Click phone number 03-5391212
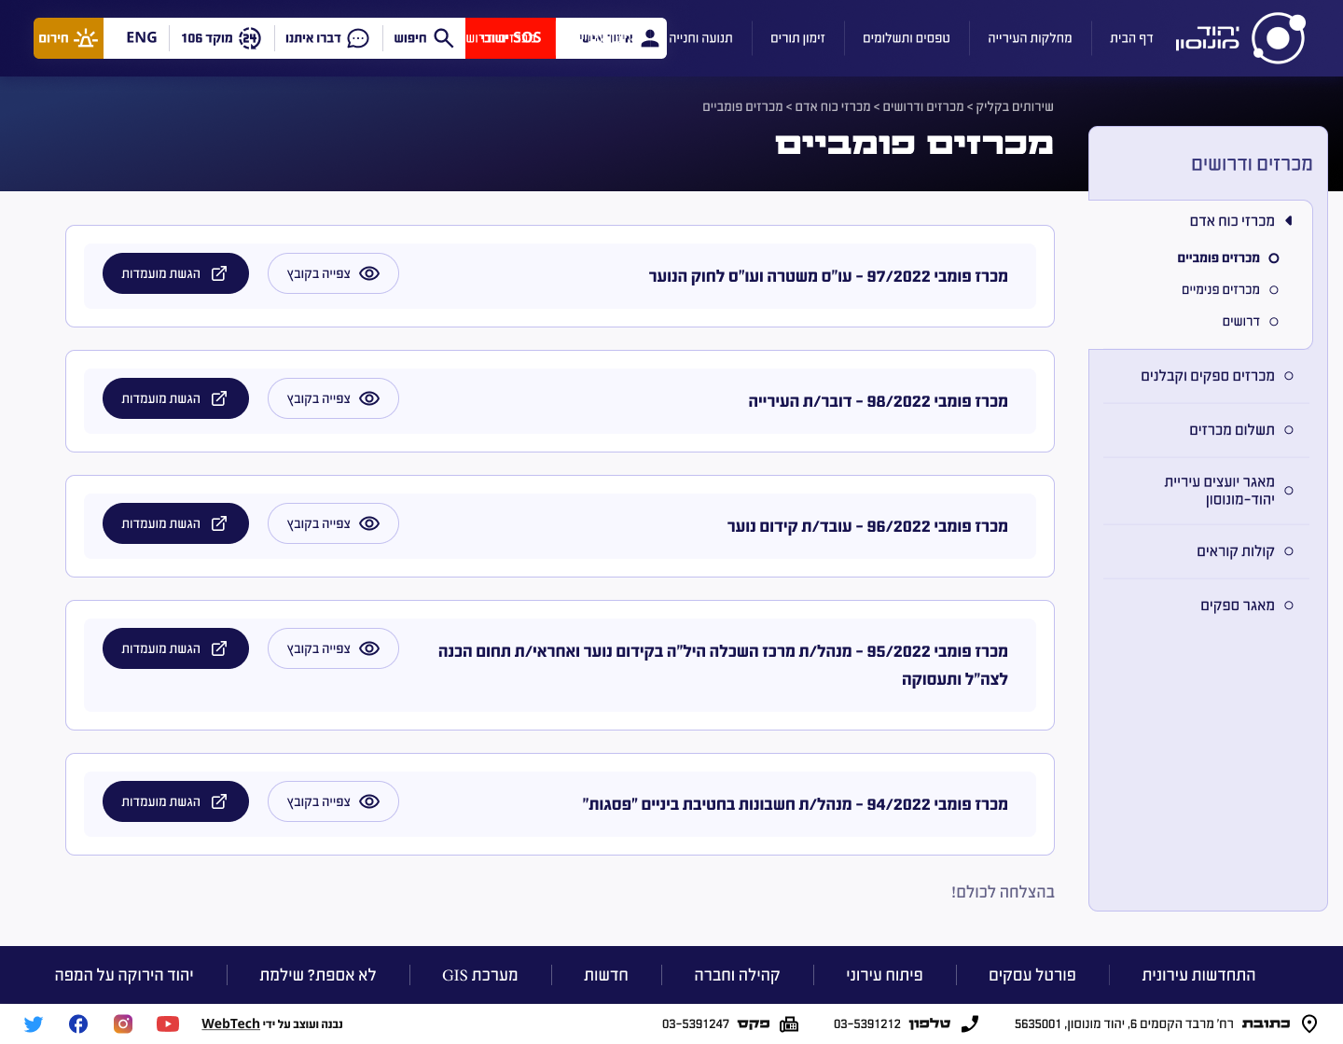Screen dimensions: 1343x1044 (867, 1023)
